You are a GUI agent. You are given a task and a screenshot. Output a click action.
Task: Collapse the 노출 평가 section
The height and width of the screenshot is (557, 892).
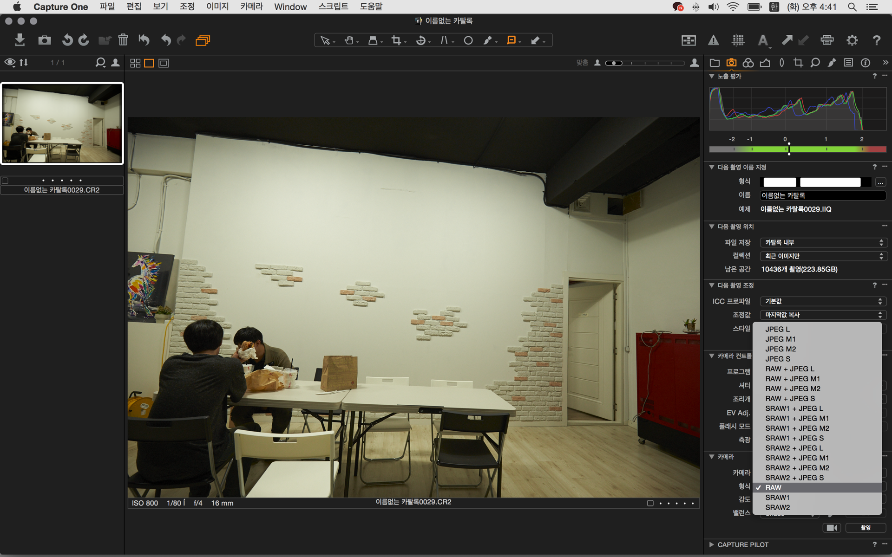pos(712,76)
